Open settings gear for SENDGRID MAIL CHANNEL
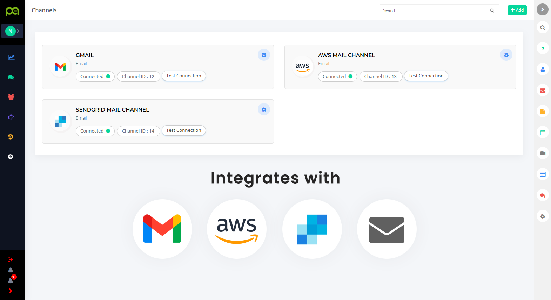 coord(264,109)
